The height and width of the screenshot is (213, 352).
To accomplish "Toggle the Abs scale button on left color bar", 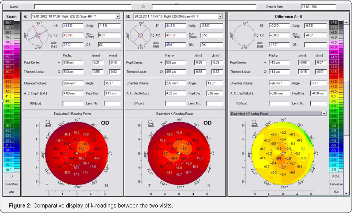I will click(11, 192).
